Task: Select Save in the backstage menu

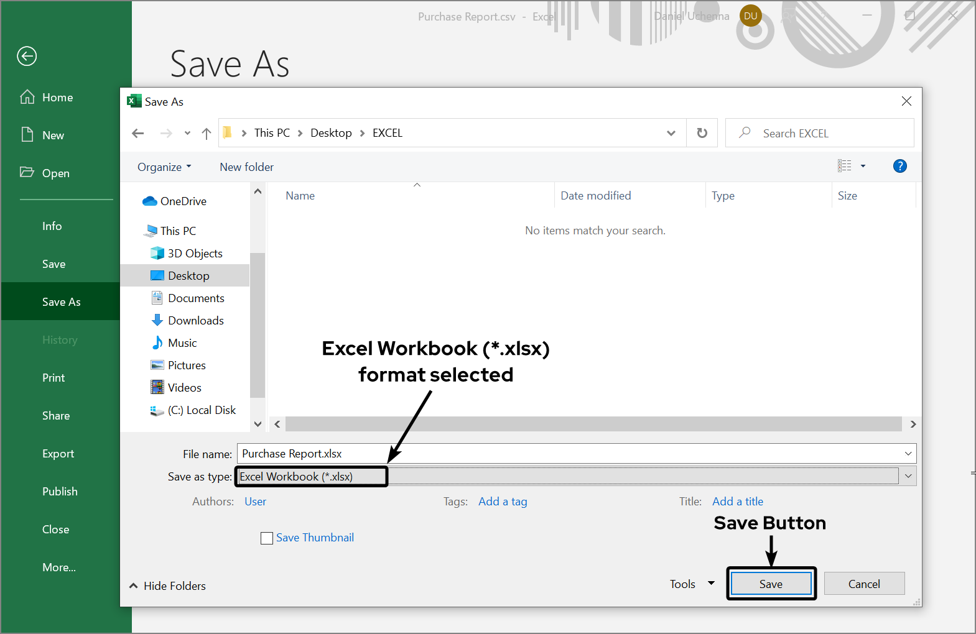Action: point(54,264)
